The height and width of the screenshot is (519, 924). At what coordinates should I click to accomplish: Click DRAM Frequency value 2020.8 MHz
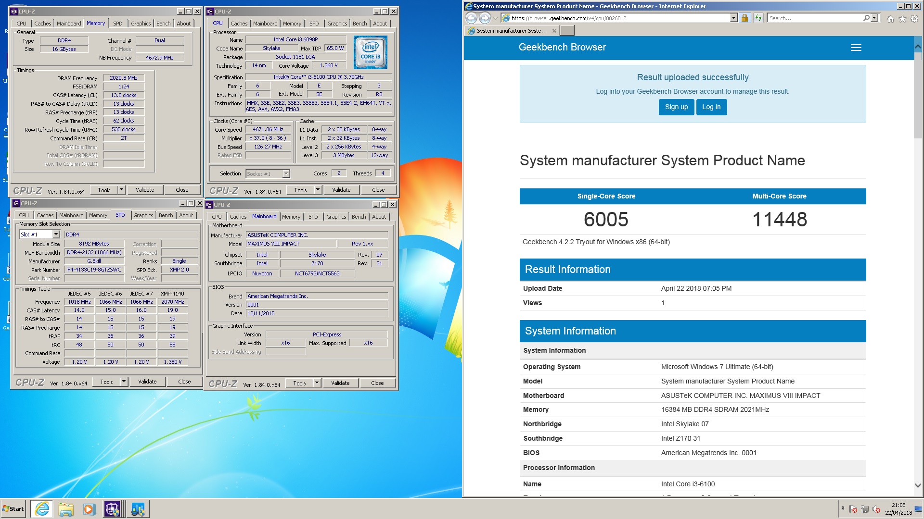[124, 78]
